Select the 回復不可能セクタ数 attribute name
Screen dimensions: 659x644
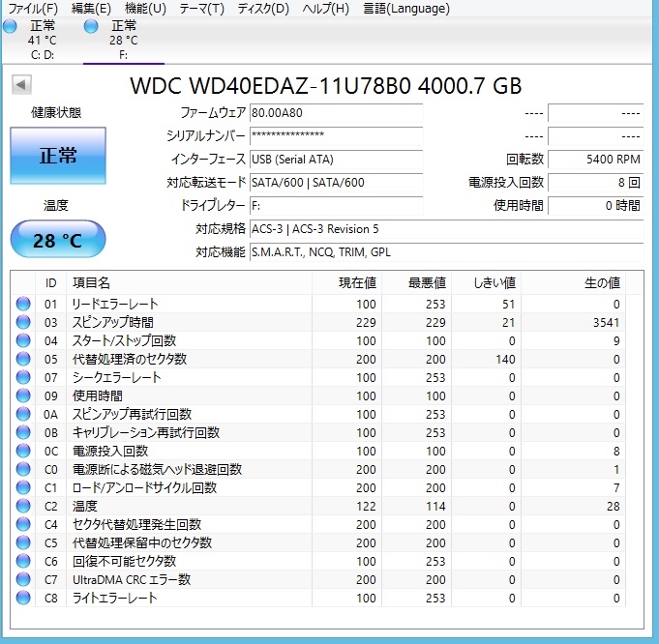pyautogui.click(x=125, y=561)
